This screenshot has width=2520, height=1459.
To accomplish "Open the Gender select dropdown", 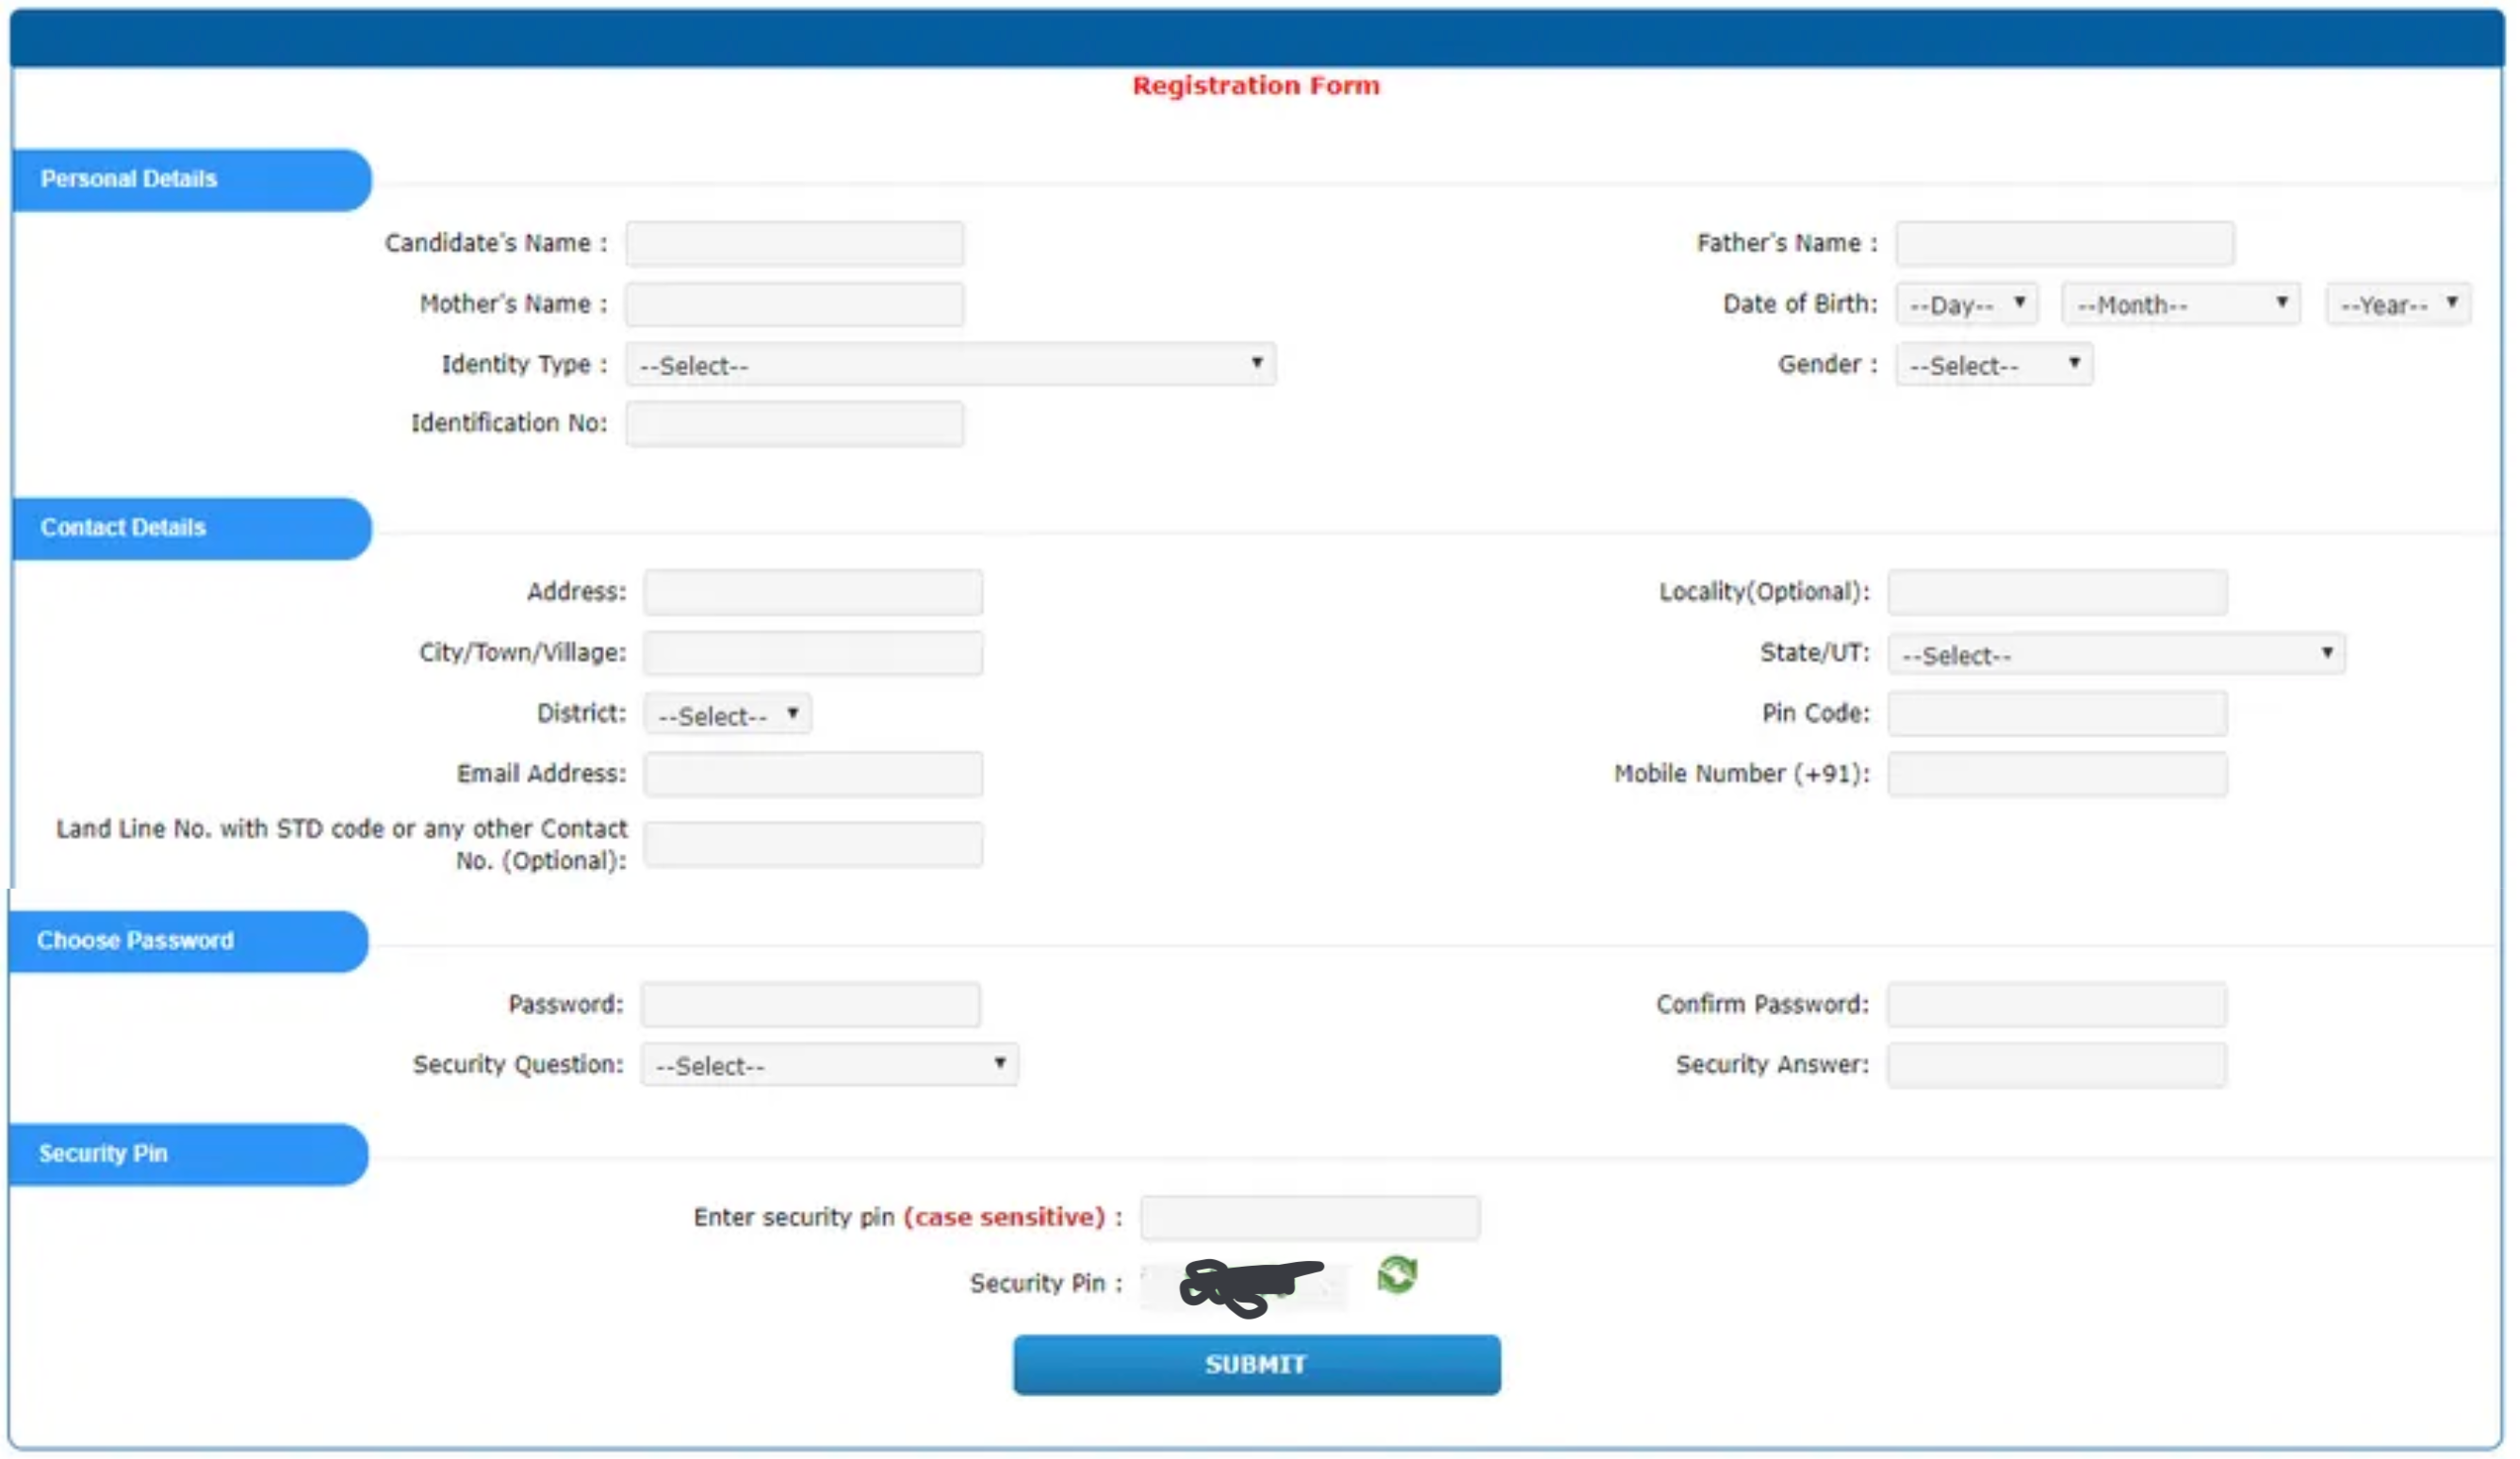I will [1993, 365].
